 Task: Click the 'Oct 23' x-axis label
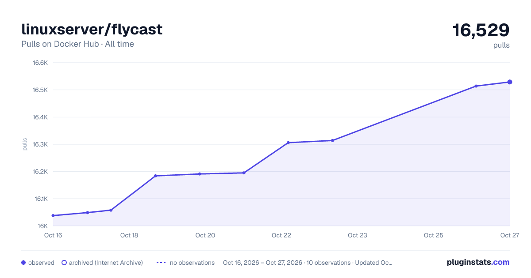click(x=358, y=235)
